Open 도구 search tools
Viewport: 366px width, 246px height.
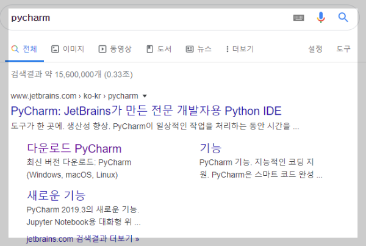click(x=343, y=49)
